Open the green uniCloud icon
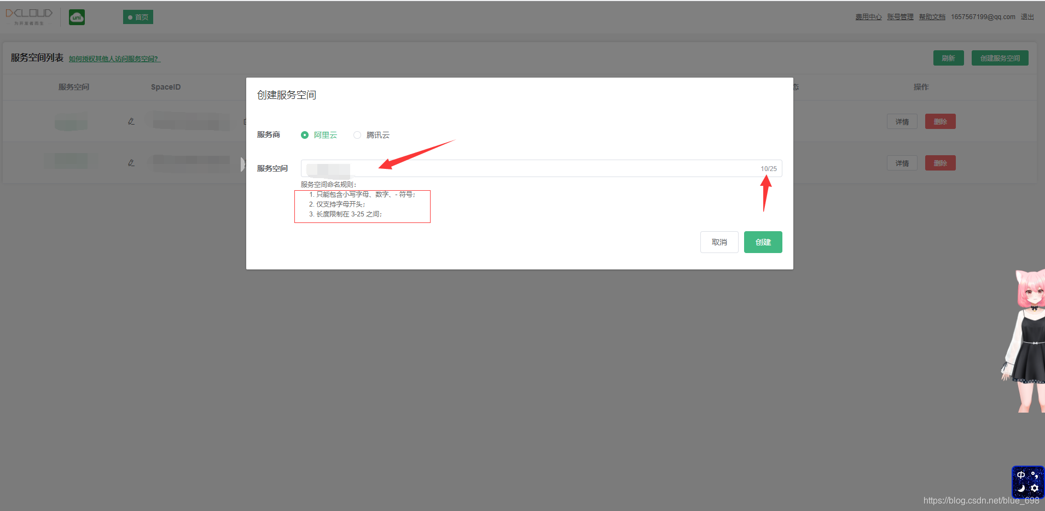 point(77,17)
